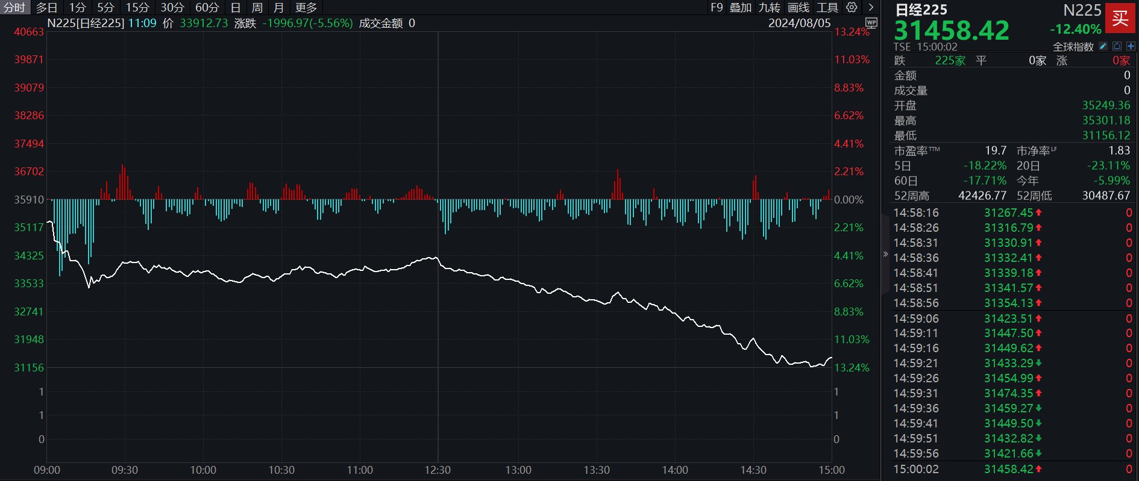This screenshot has height=481, width=1139.
Task: Click tick price 31474.35
Action: point(1009,393)
